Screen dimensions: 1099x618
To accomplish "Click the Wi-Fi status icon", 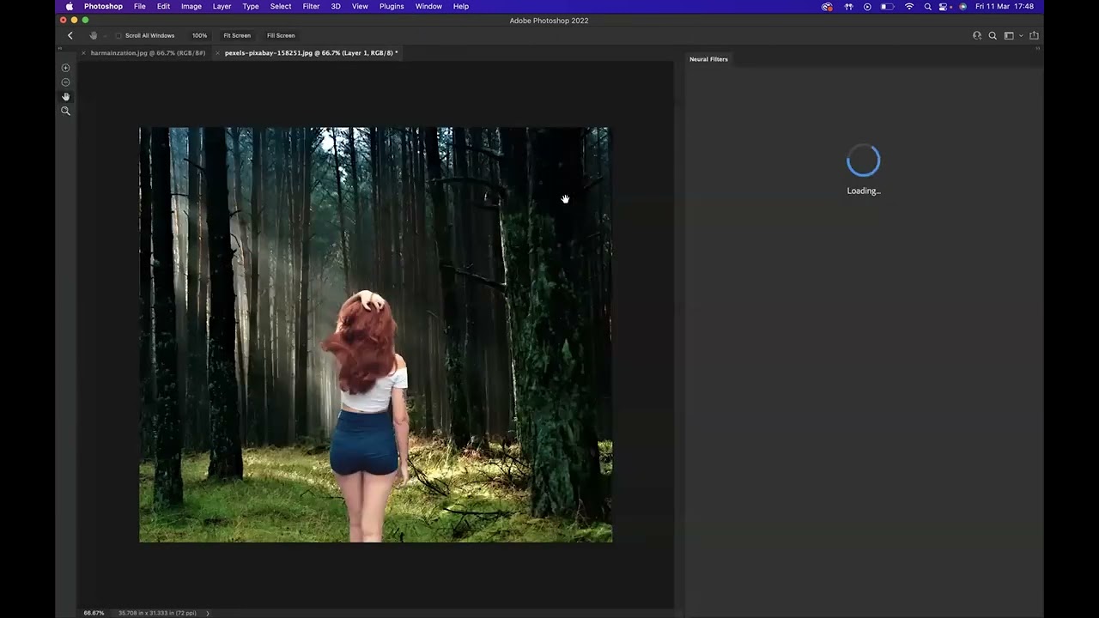I will tap(909, 6).
